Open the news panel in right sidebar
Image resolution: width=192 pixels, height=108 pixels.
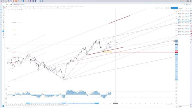click(x=191, y=13)
